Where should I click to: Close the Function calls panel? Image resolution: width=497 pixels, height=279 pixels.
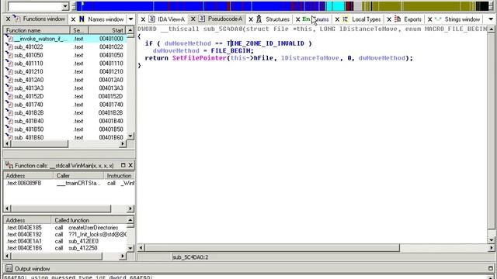click(x=130, y=165)
